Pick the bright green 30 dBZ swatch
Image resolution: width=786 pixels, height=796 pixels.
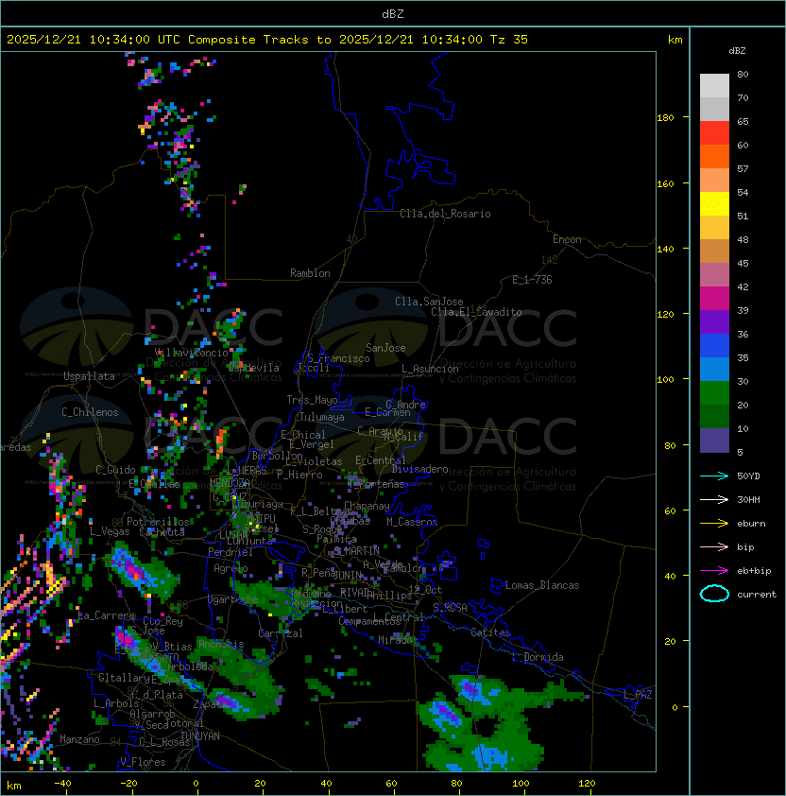click(714, 393)
